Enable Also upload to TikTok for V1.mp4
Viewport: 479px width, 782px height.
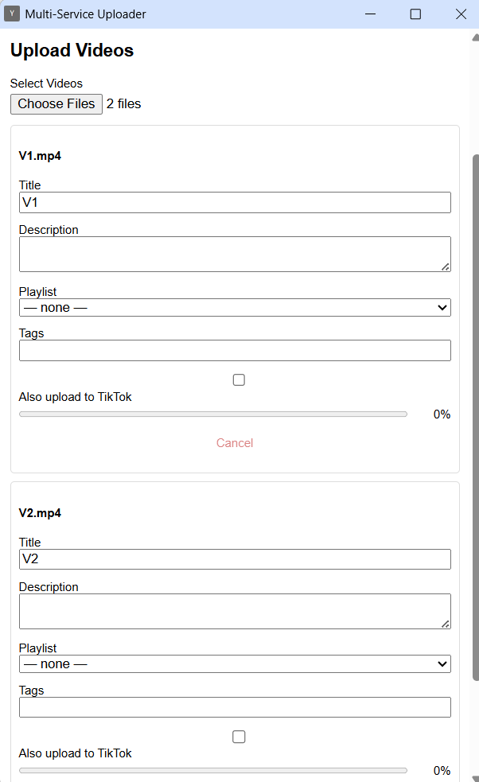239,380
